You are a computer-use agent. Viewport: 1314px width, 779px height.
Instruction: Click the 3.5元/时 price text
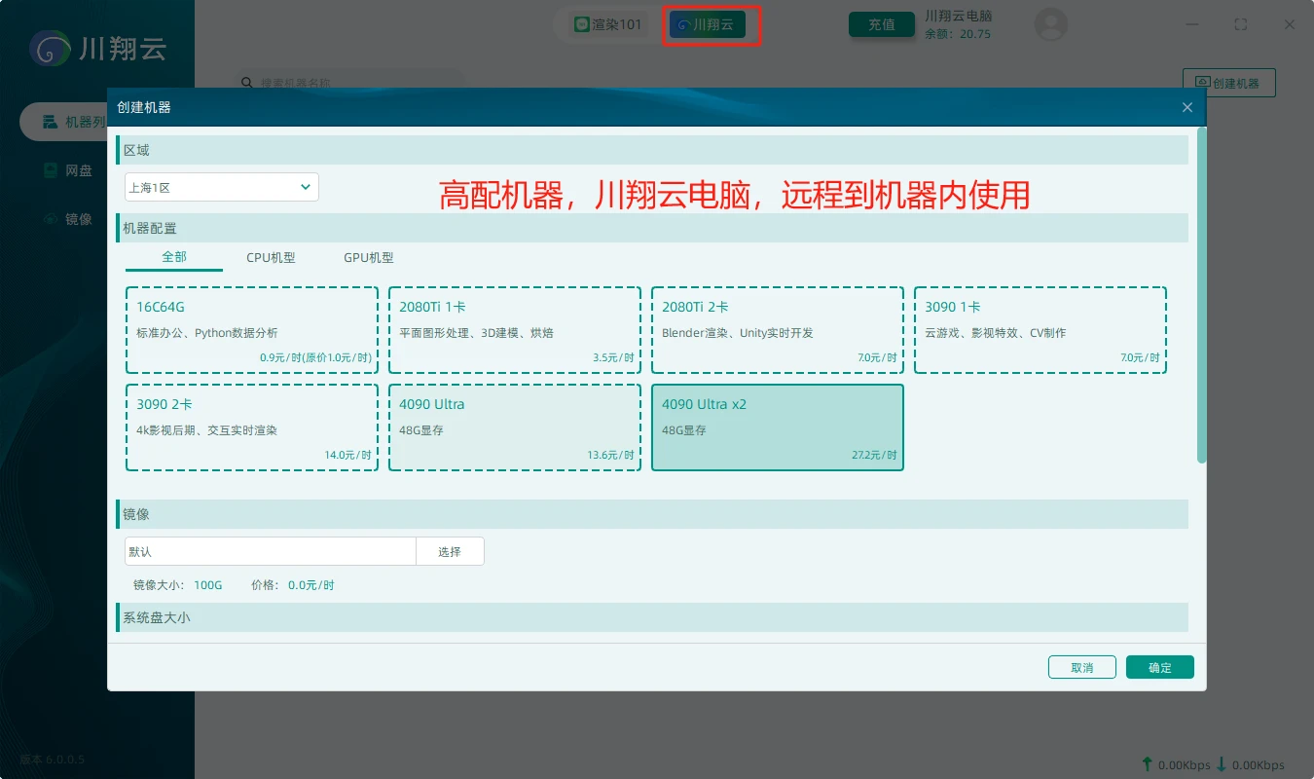coord(613,358)
